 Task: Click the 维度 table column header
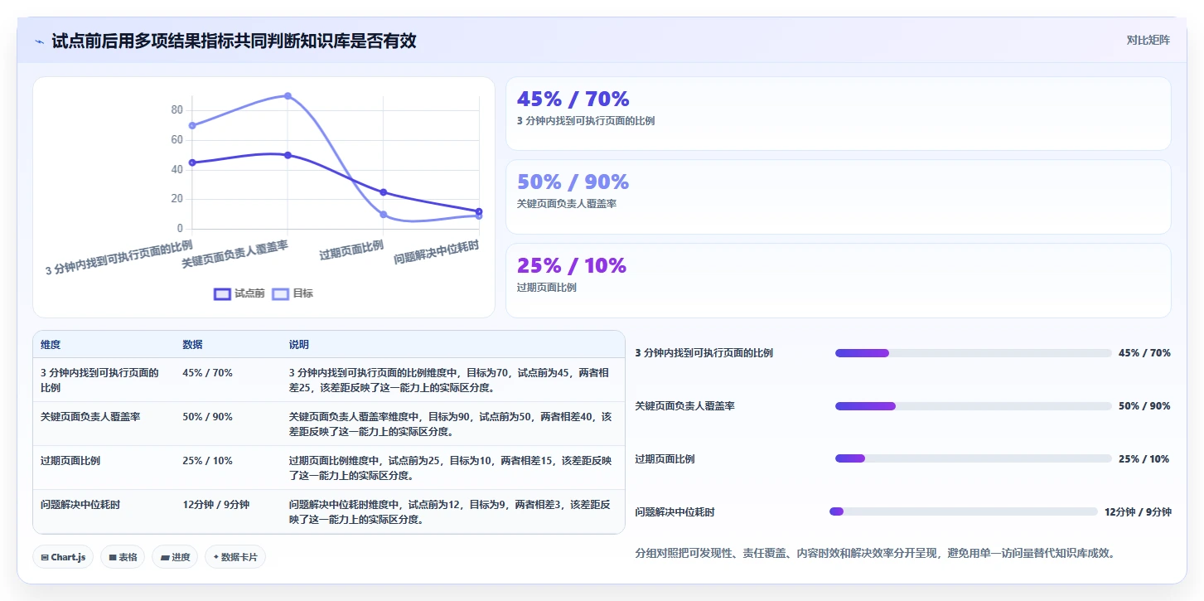[x=51, y=345]
